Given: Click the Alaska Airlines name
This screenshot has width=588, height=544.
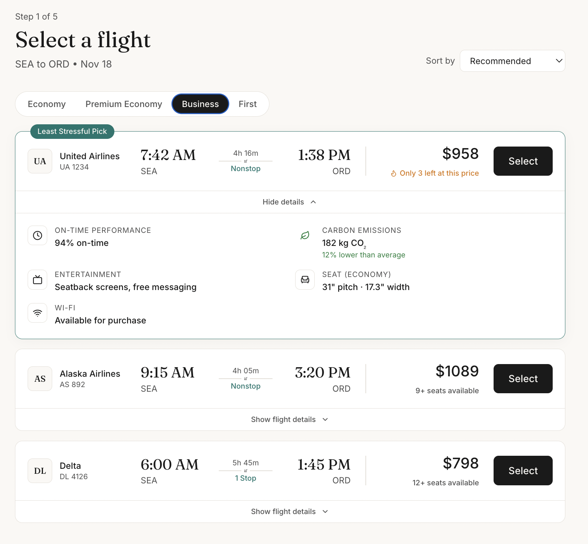Looking at the screenshot, I should point(90,374).
